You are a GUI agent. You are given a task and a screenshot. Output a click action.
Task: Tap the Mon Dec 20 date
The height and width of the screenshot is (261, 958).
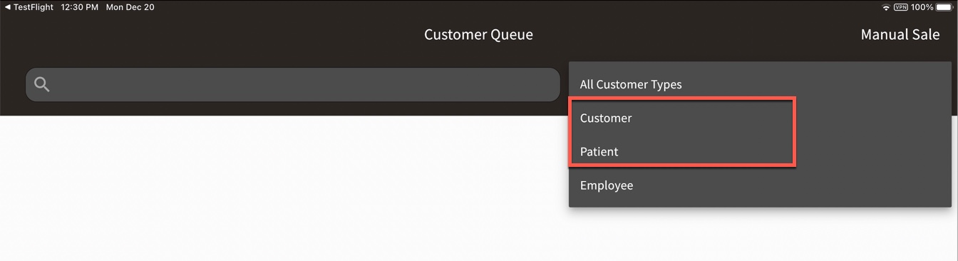pos(130,7)
